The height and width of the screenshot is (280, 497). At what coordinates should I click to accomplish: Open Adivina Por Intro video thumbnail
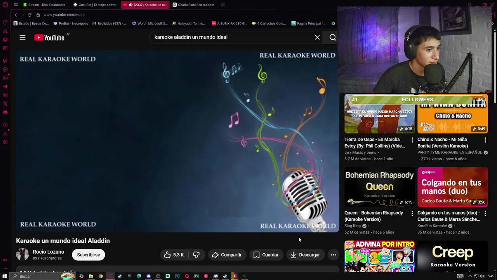379,256
